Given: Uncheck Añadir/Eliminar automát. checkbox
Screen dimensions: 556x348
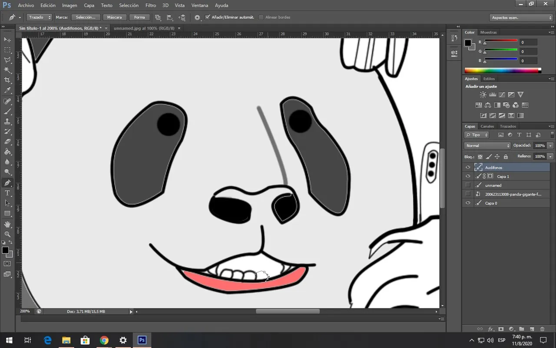Looking at the screenshot, I should pos(208,17).
